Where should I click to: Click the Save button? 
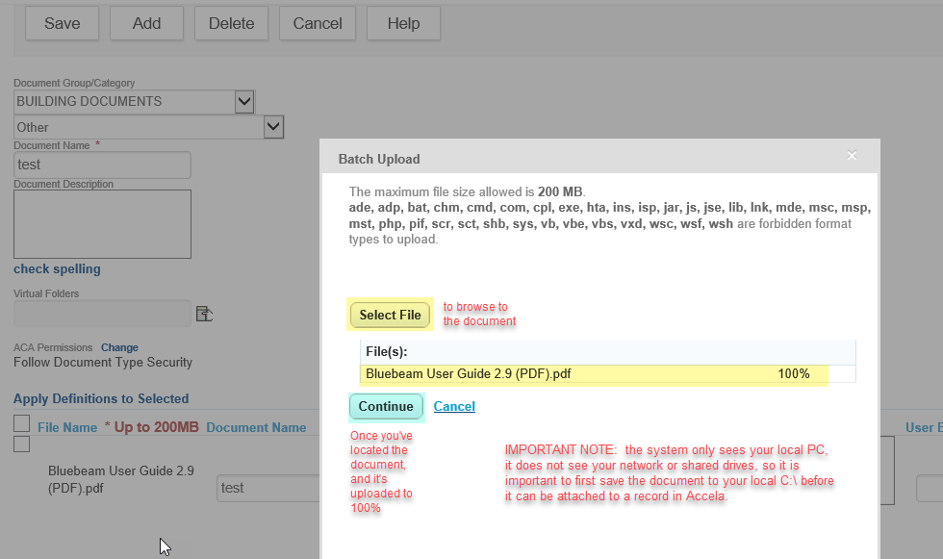pos(62,23)
